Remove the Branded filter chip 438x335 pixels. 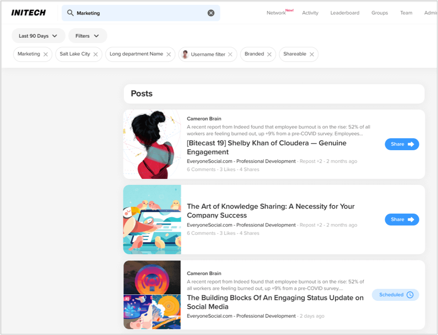pos(270,55)
